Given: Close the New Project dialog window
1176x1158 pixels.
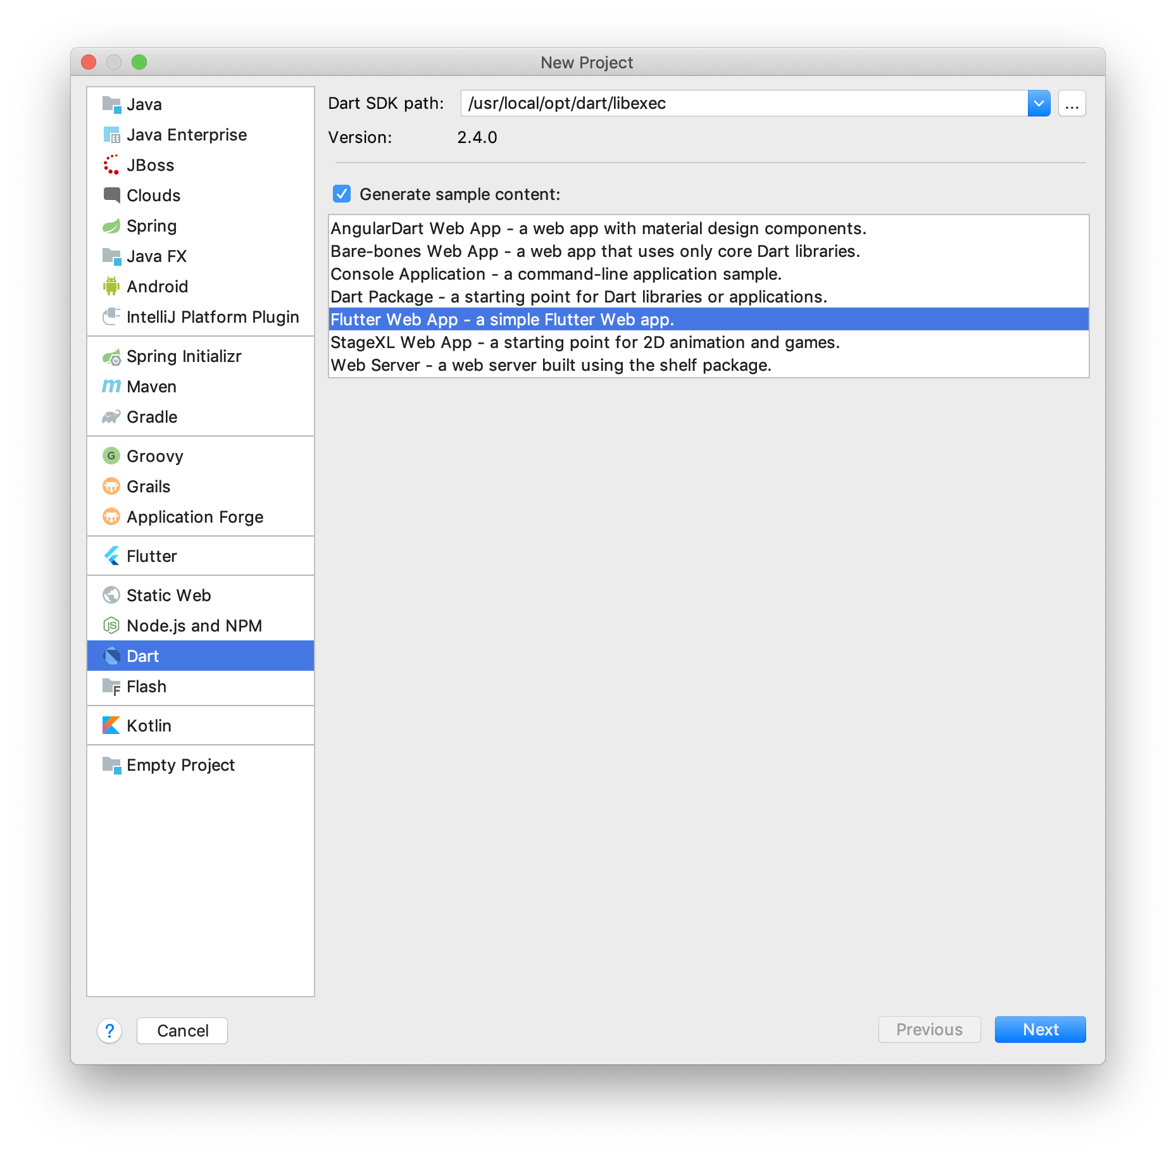Looking at the screenshot, I should pyautogui.click(x=89, y=62).
